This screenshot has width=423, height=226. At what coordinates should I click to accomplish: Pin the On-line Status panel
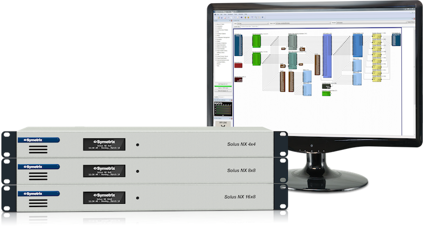(230, 118)
